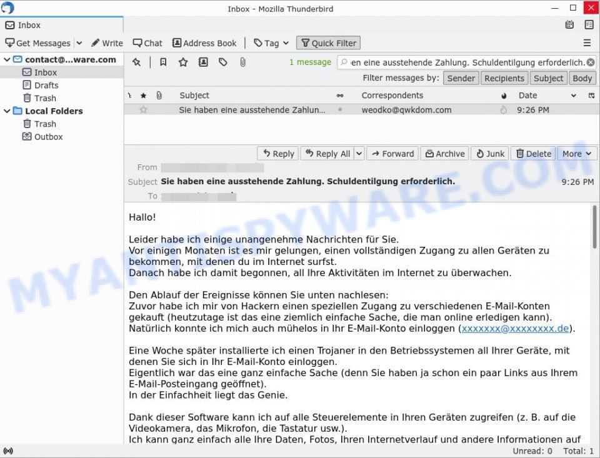Open Trash under Local Folders

point(45,124)
